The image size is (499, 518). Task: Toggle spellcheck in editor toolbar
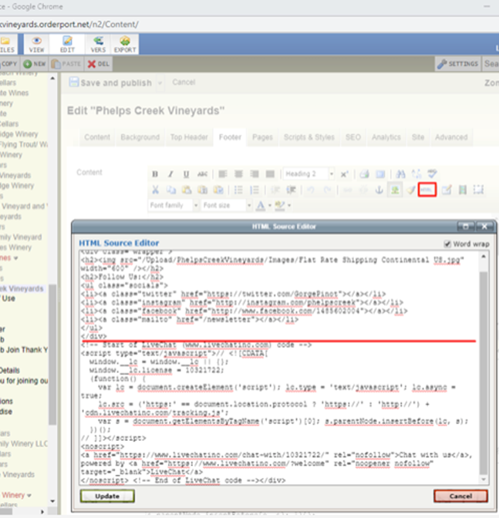[432, 174]
